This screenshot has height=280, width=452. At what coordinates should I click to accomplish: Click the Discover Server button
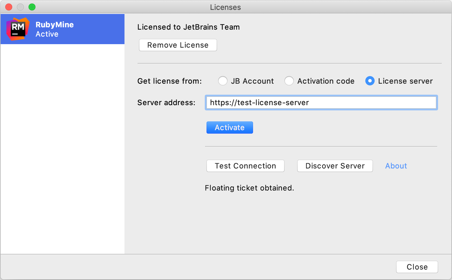point(335,166)
